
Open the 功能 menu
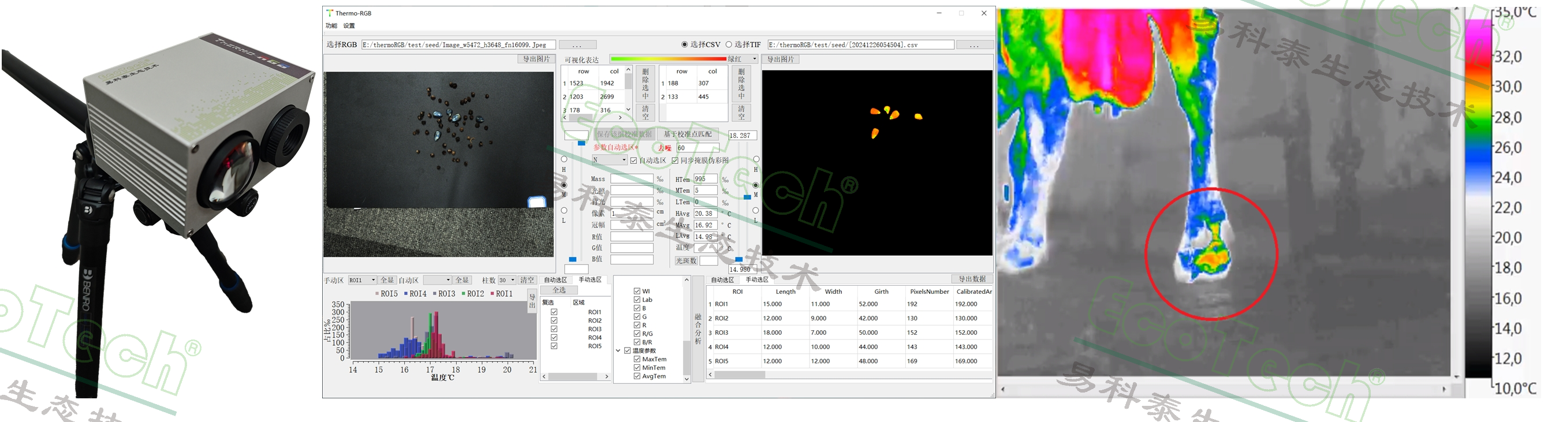(331, 26)
